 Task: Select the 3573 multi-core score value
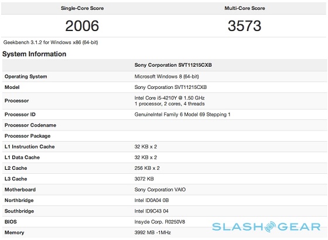click(245, 26)
